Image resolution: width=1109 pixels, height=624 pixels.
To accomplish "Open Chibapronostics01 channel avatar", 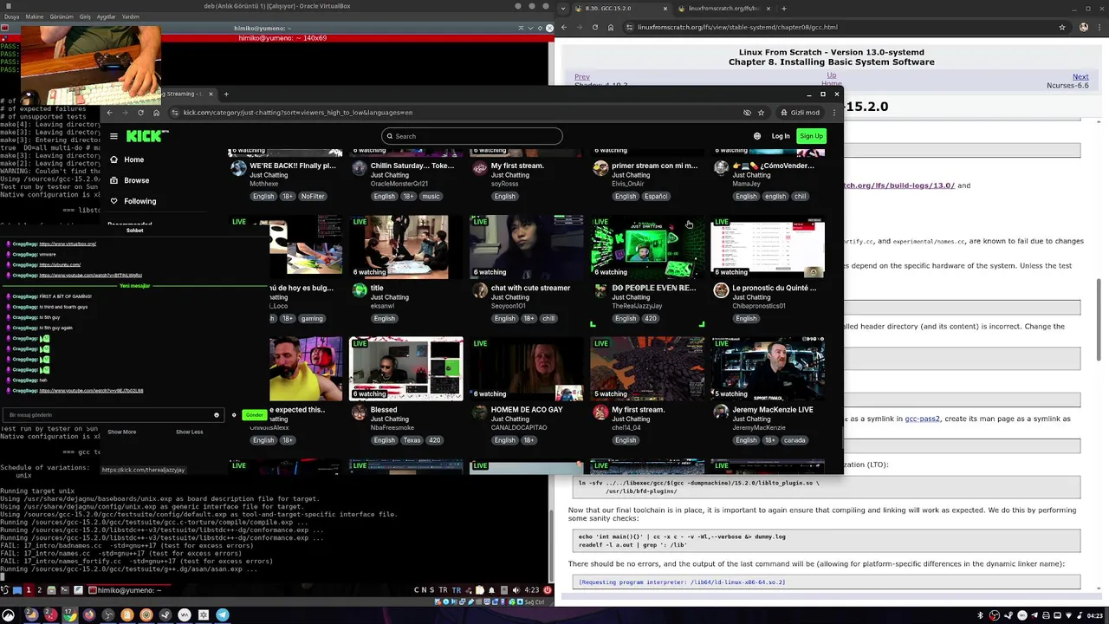I will tap(721, 291).
